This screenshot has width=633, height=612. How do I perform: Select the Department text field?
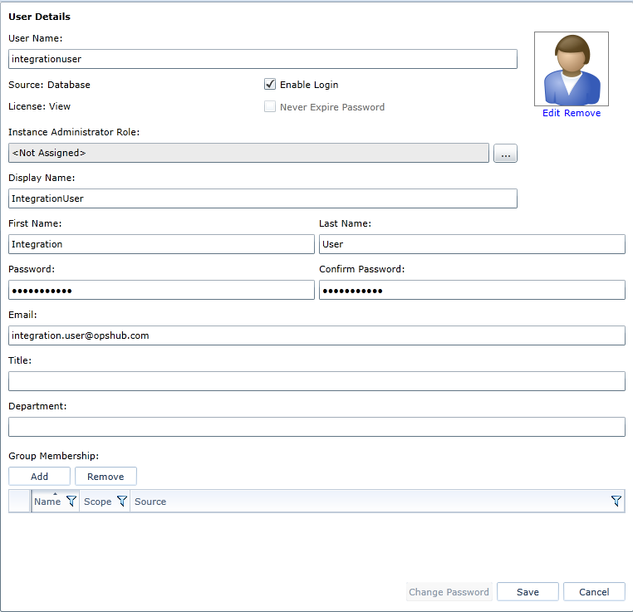pyautogui.click(x=316, y=427)
